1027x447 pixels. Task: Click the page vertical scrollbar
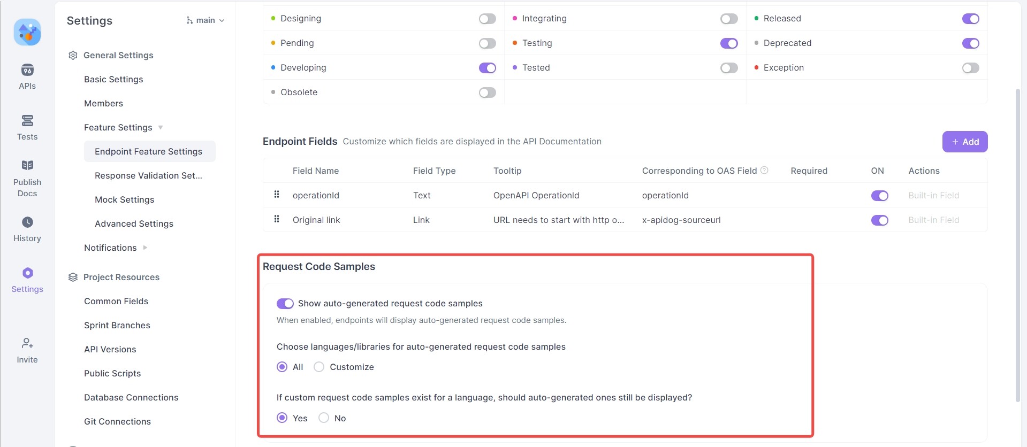(x=1017, y=241)
